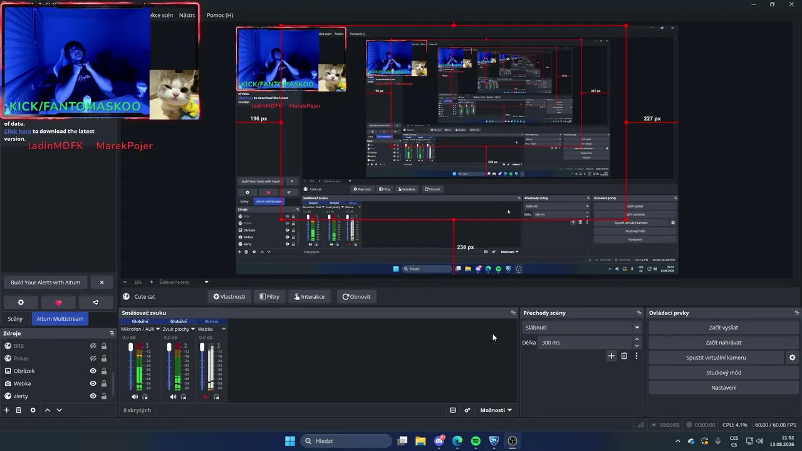Undock the Ovládací prvky panel

(x=797, y=313)
